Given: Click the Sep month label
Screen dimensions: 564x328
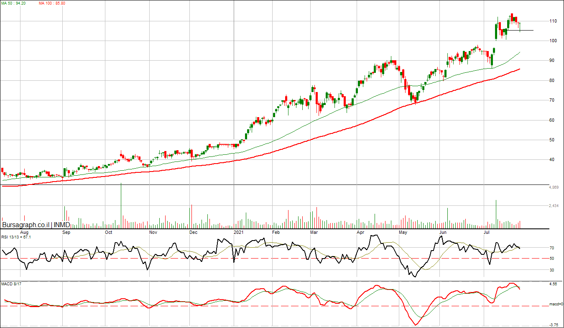Looking at the screenshot, I should pos(67,232).
